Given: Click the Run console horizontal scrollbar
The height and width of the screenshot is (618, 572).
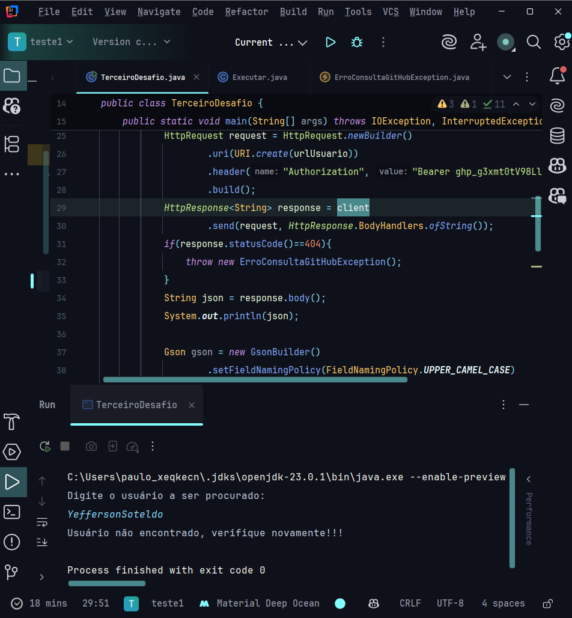Looking at the screenshot, I should pyautogui.click(x=107, y=583).
